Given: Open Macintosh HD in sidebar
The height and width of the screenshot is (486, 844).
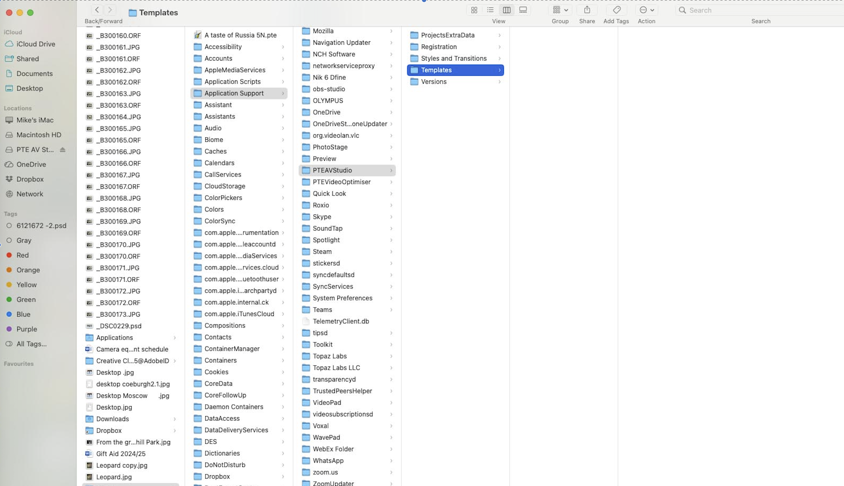Looking at the screenshot, I should point(39,135).
